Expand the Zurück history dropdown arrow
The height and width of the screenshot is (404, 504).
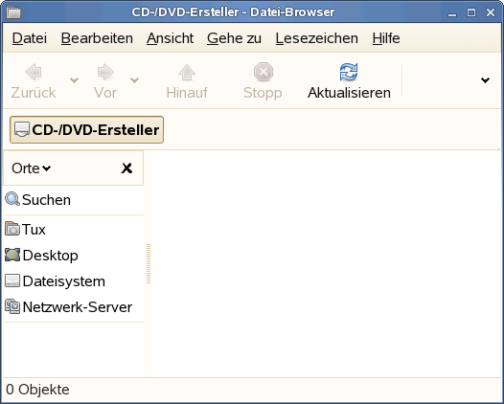tap(74, 80)
